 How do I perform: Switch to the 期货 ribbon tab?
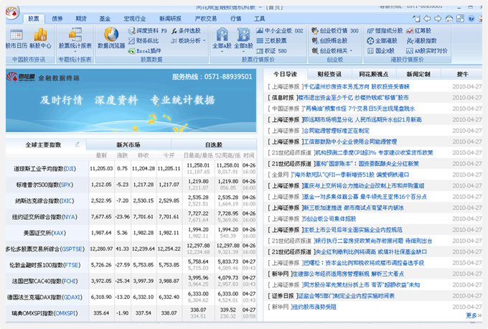(81, 19)
